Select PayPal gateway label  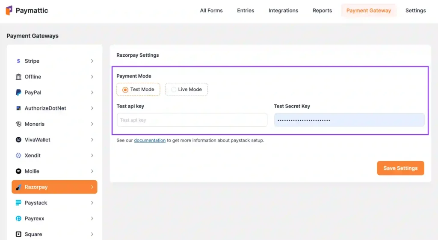pos(33,93)
